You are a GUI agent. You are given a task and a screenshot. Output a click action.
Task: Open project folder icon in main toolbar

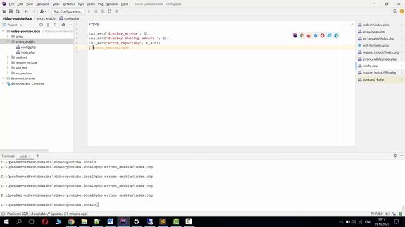(x=4, y=11)
